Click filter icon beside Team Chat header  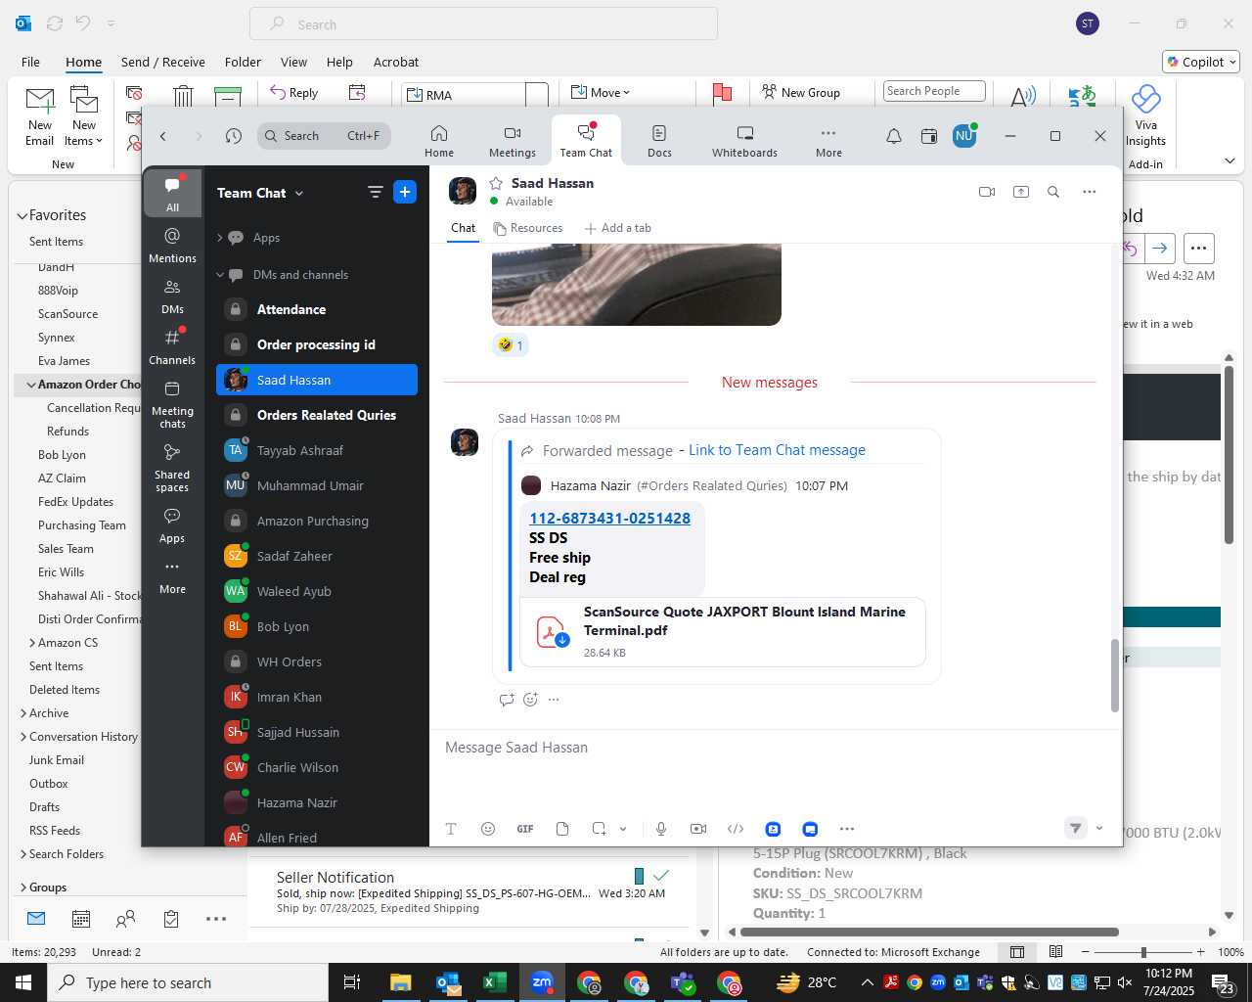point(375,192)
